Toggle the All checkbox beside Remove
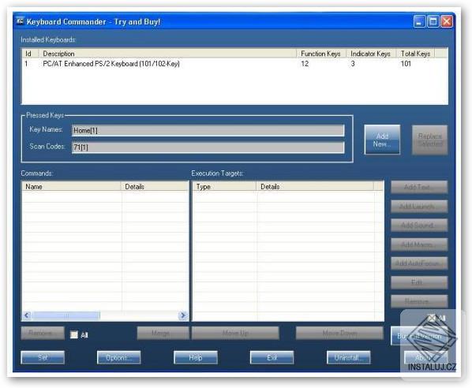 [x=73, y=334]
